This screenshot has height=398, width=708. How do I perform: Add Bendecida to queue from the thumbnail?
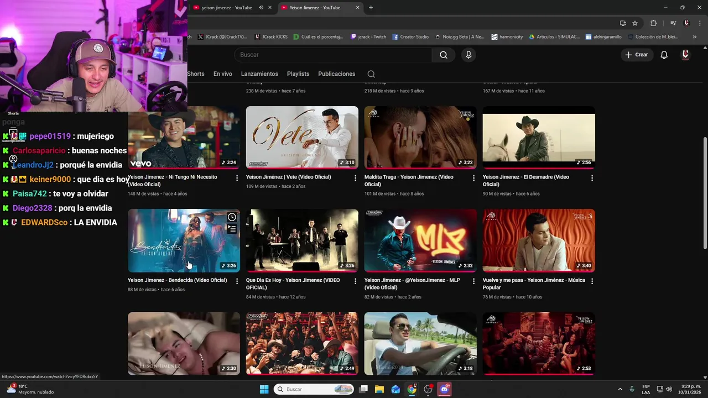(232, 229)
